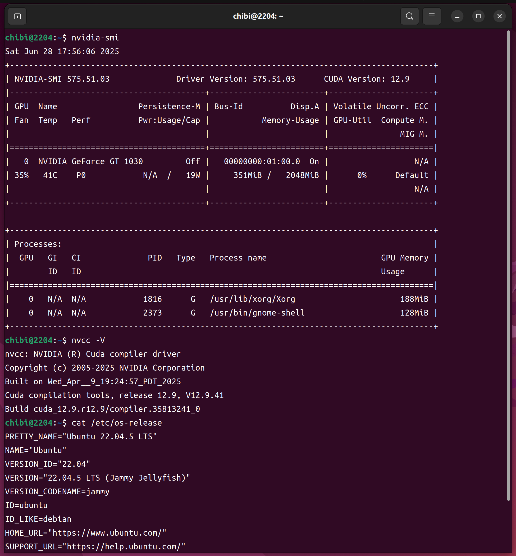The height and width of the screenshot is (556, 516).
Task: Maximize the terminal window
Action: click(x=478, y=16)
